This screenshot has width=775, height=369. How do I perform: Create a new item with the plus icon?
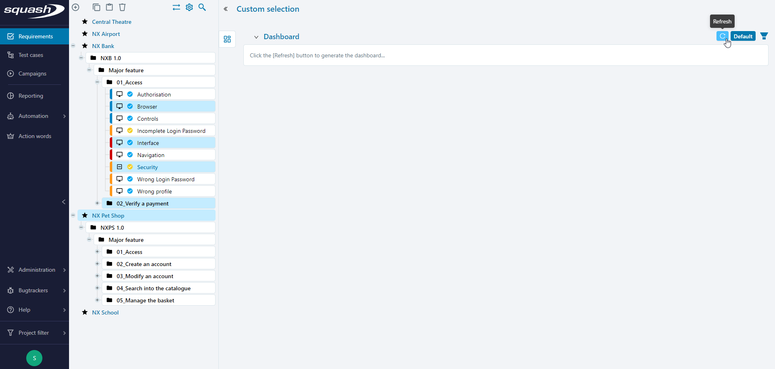pos(75,7)
